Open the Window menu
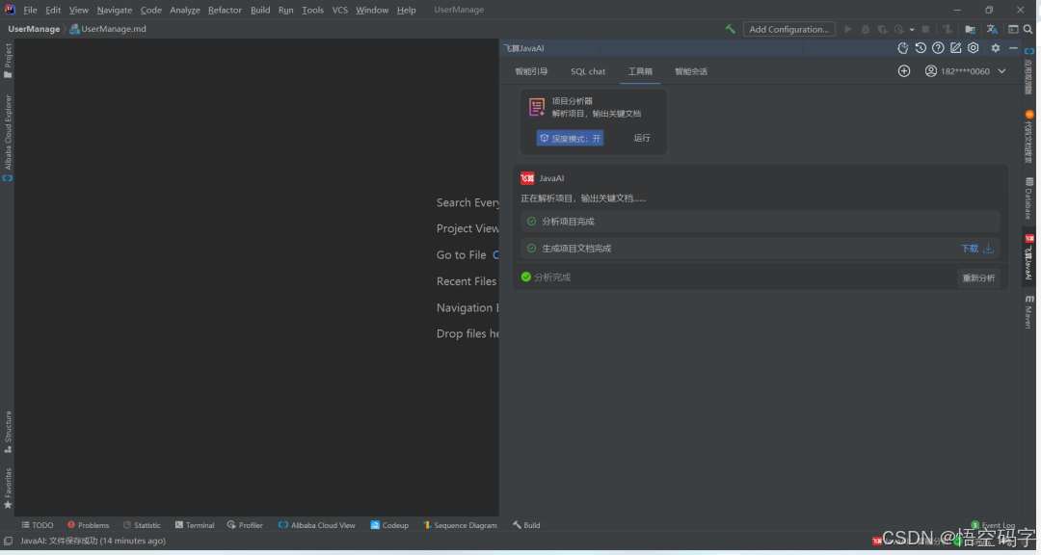This screenshot has height=555, width=1041. pyautogui.click(x=372, y=10)
